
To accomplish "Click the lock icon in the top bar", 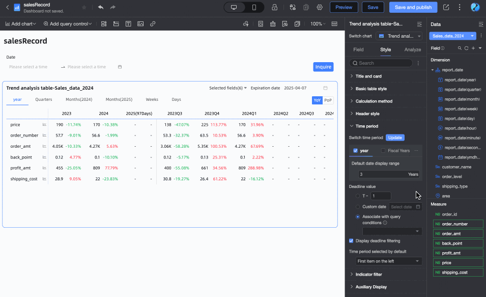I will click(x=274, y=7).
